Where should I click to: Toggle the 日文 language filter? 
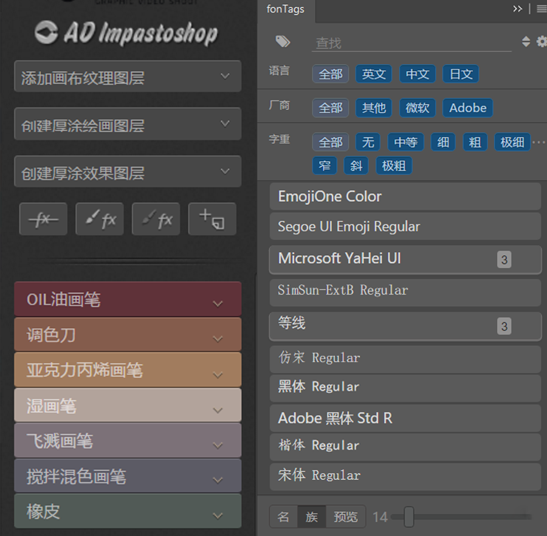pos(461,74)
